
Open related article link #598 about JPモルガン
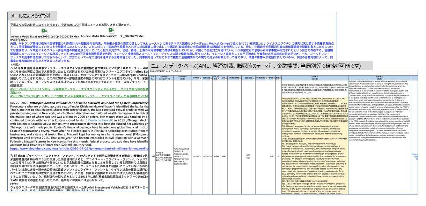[79, 96]
